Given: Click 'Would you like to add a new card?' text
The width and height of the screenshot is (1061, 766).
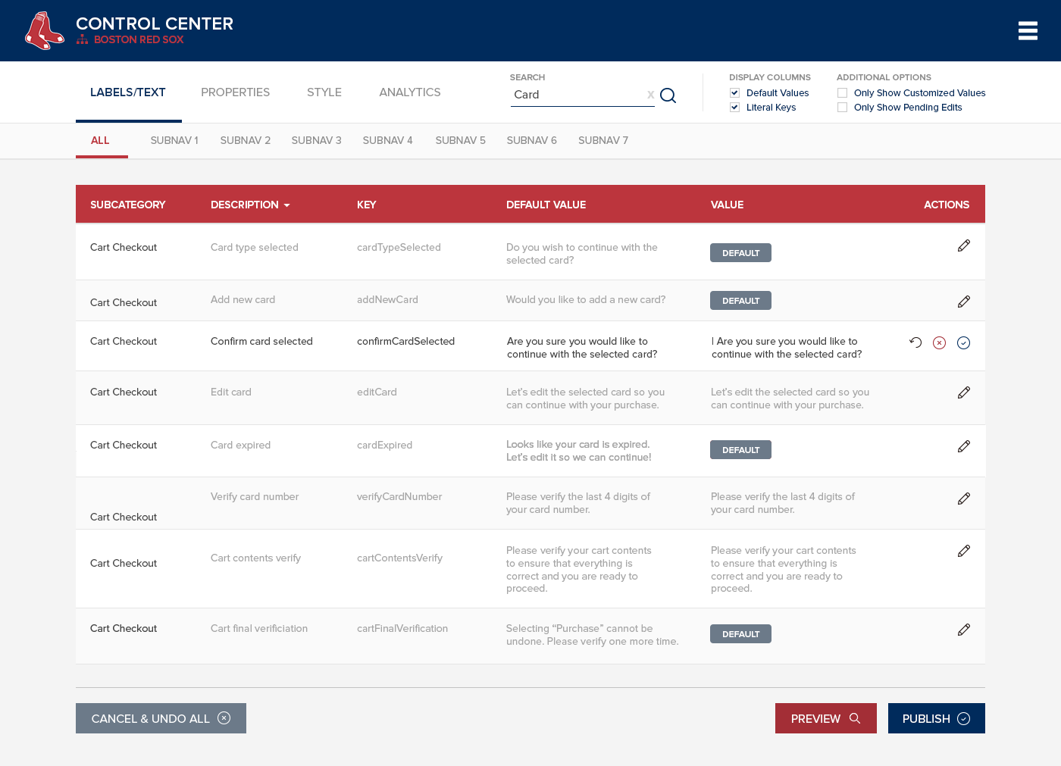Looking at the screenshot, I should [586, 299].
